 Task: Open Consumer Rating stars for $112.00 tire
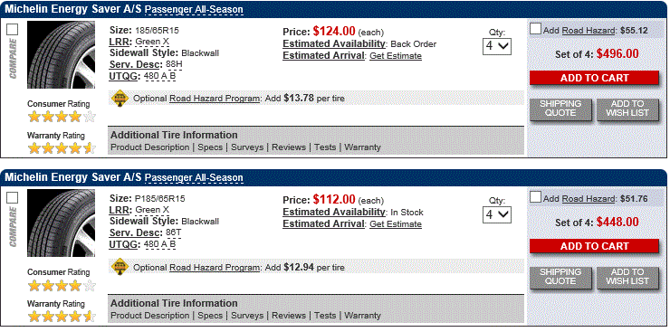pyautogui.click(x=62, y=285)
